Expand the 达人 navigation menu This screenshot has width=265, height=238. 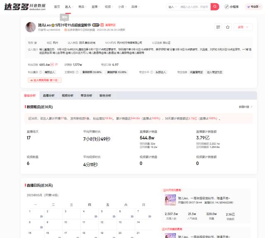coord(69,7)
